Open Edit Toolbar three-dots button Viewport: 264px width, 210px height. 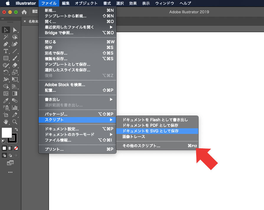pyautogui.click(x=10, y=172)
